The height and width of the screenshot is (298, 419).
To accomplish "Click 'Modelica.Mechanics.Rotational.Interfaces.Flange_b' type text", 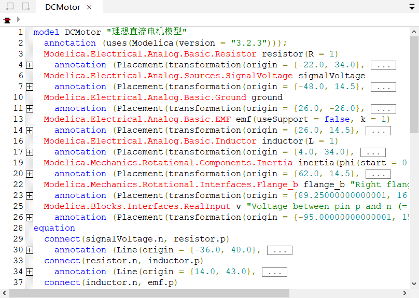I will tap(171, 185).
